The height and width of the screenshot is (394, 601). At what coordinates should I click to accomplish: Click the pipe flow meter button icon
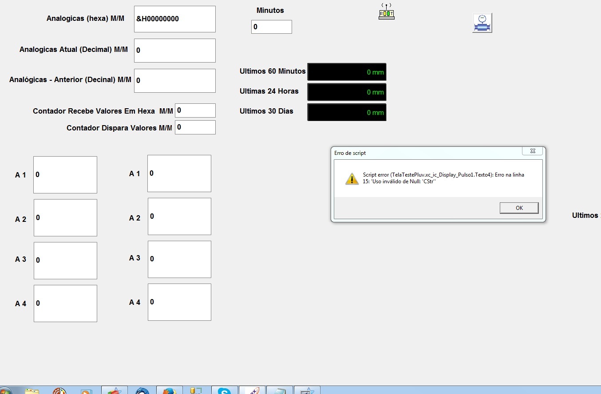pos(482,23)
